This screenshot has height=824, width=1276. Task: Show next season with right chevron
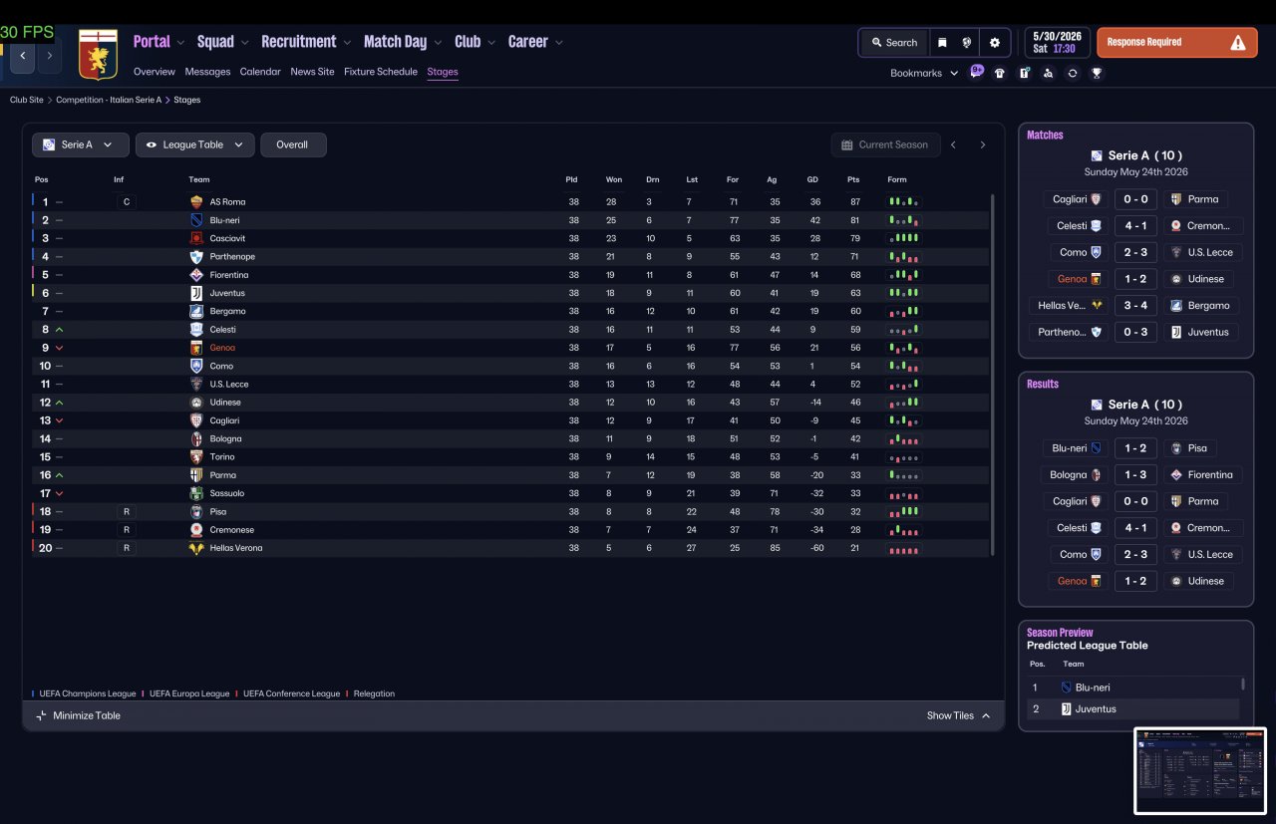click(982, 144)
